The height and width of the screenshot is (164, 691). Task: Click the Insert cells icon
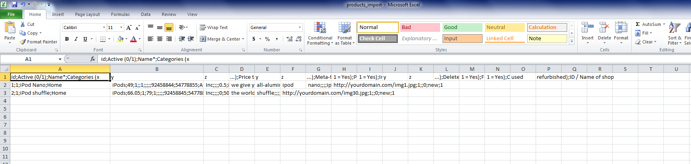click(588, 28)
